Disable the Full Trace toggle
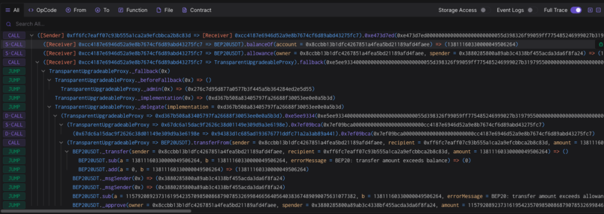Viewport: 604px width, 214px height. click(x=576, y=10)
